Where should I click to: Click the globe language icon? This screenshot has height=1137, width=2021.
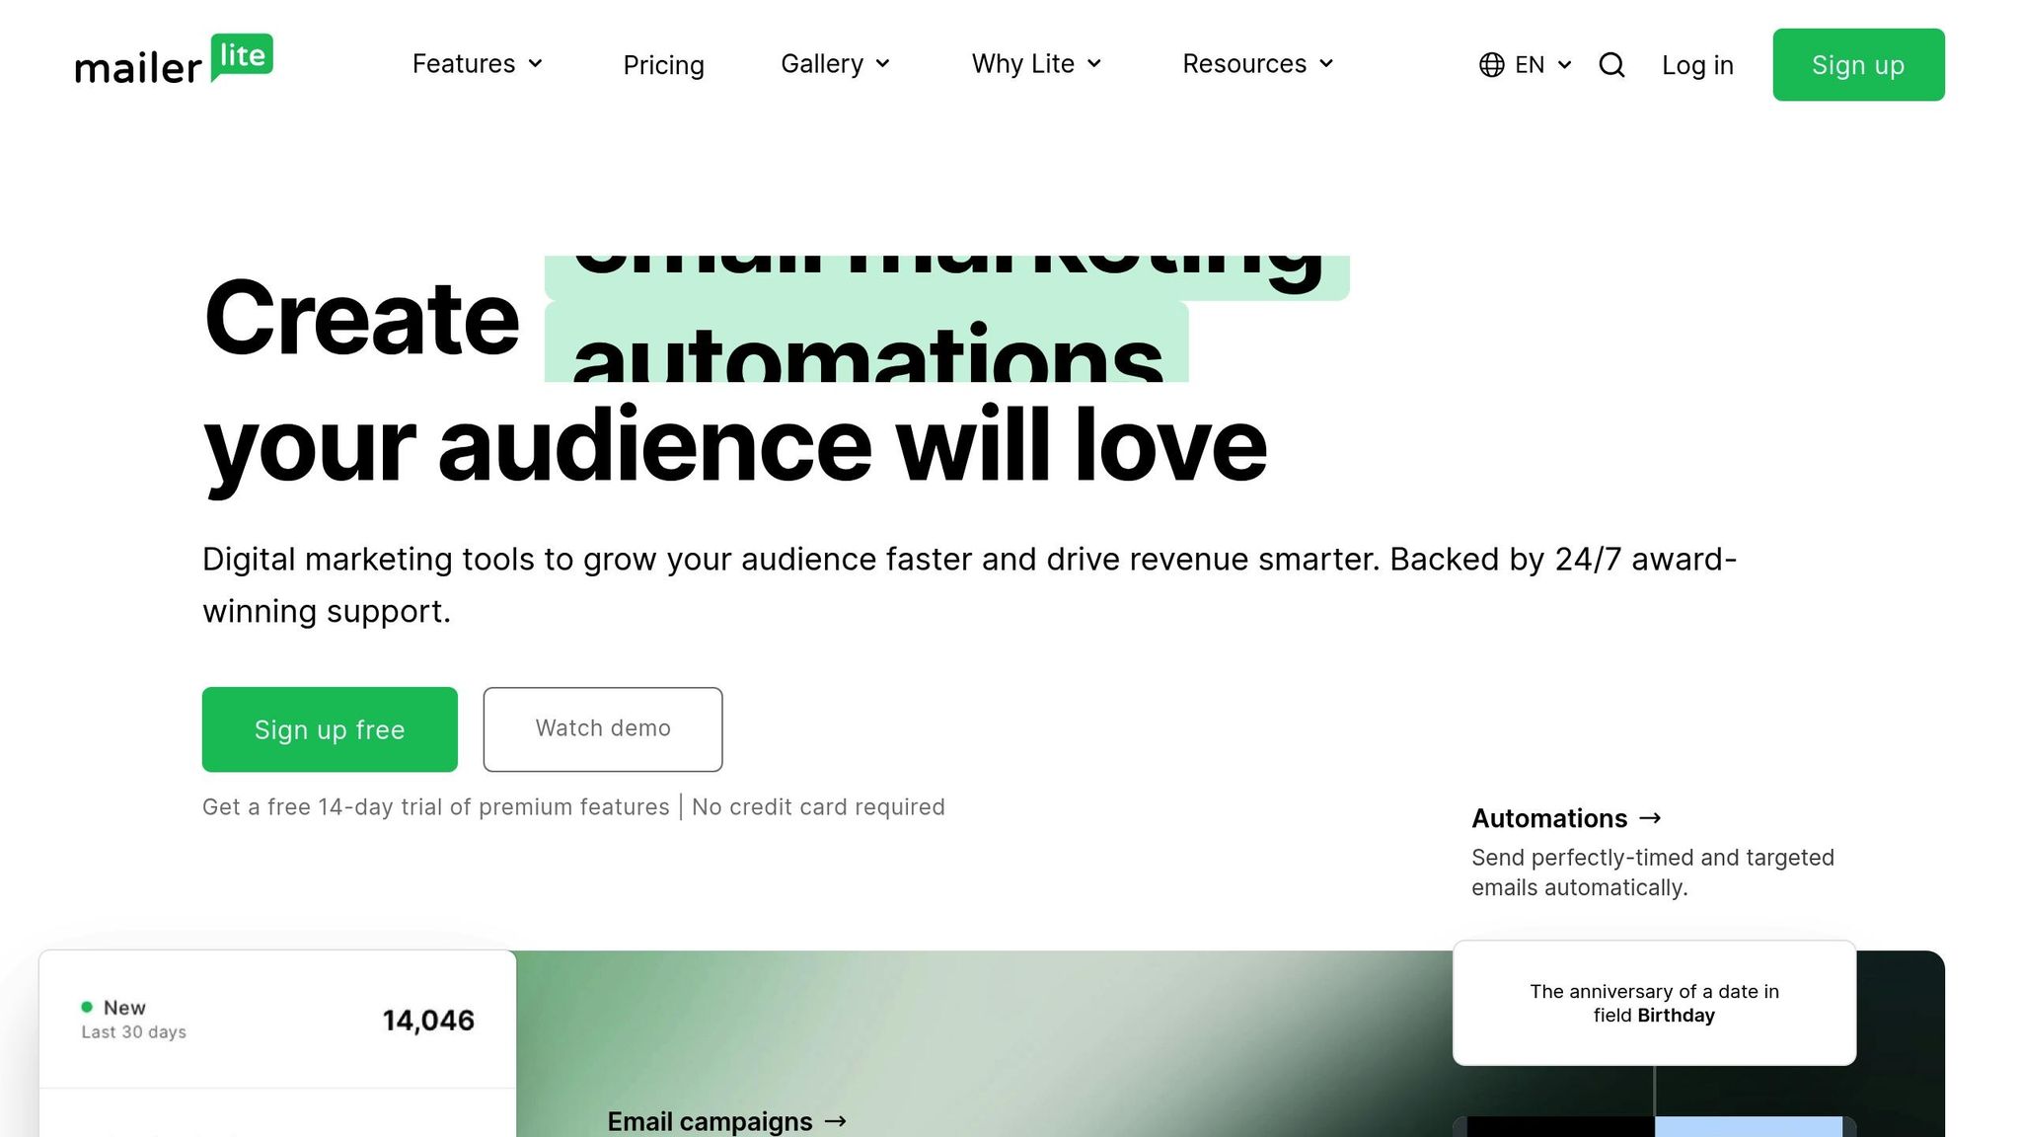point(1491,65)
